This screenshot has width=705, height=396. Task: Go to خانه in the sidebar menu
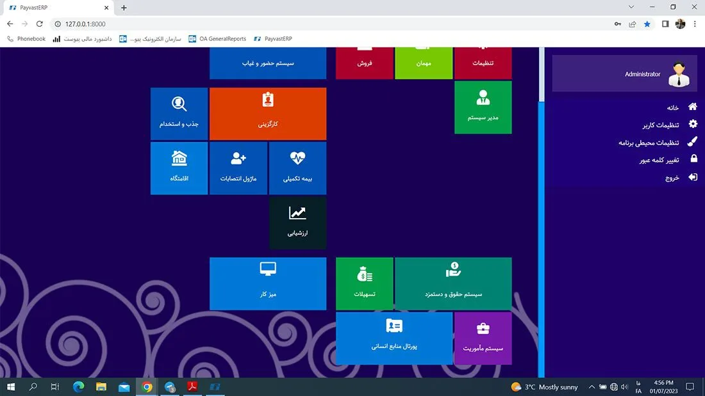click(672, 107)
